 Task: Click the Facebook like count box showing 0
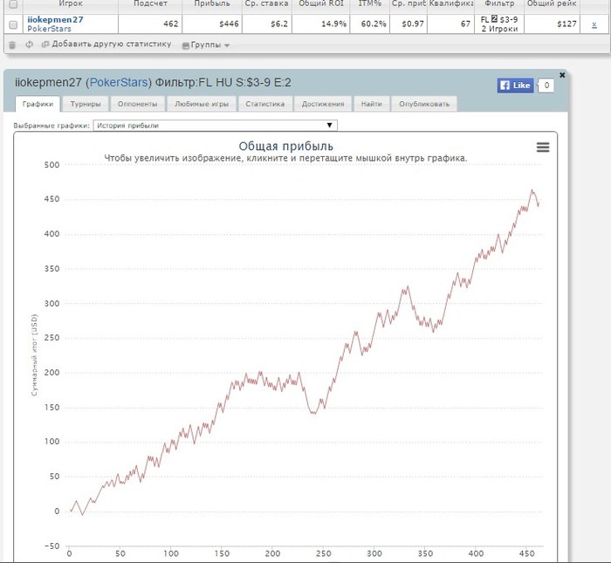tap(546, 86)
